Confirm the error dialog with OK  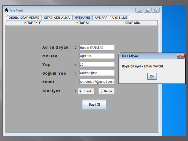[152, 76]
